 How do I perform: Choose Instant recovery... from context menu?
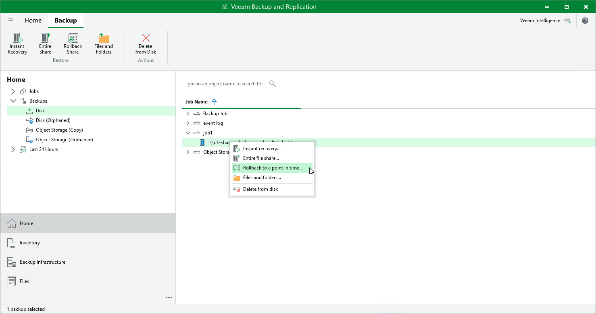click(x=272, y=149)
